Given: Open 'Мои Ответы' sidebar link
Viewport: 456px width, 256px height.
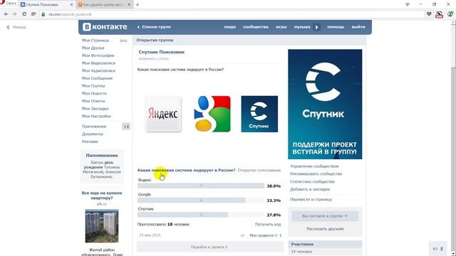Looking at the screenshot, I should (93, 101).
